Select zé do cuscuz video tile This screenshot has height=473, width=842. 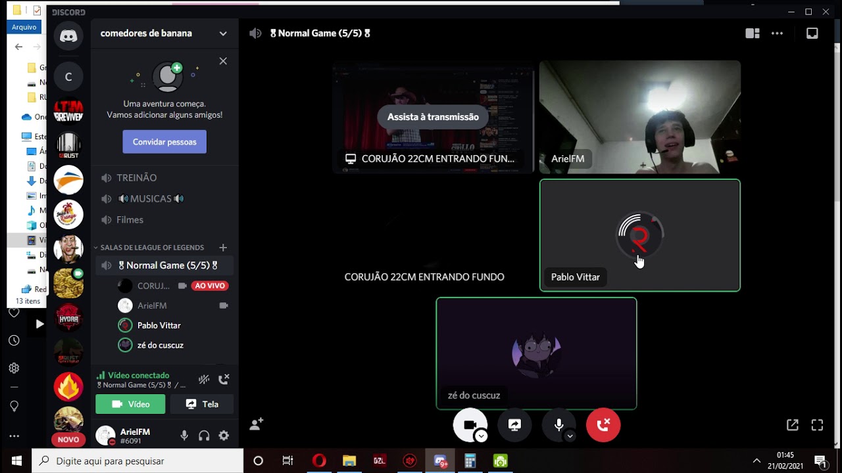[536, 353]
